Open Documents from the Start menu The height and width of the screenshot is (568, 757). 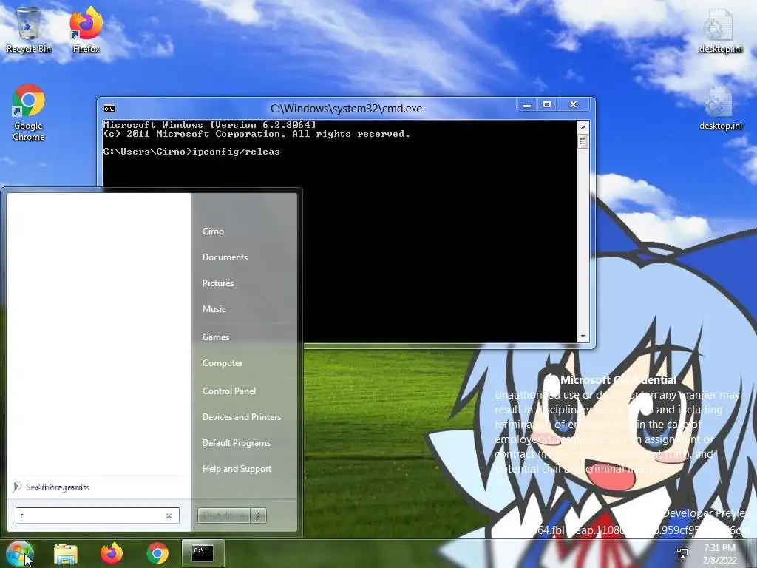(x=225, y=257)
